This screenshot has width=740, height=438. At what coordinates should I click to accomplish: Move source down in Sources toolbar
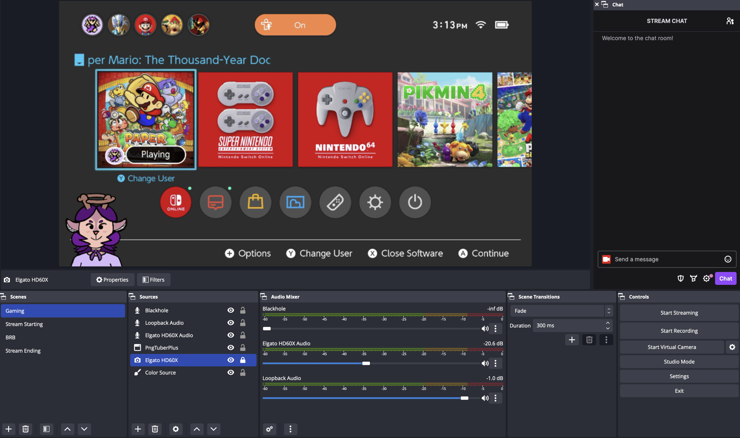click(213, 429)
